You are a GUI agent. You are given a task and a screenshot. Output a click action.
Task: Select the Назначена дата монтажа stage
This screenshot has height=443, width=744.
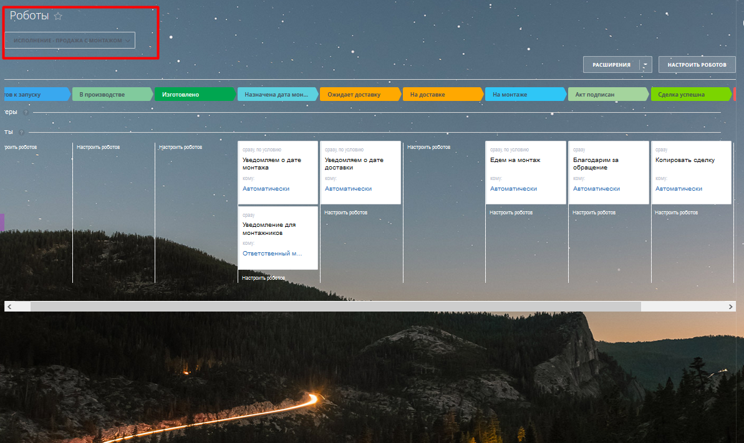click(278, 94)
